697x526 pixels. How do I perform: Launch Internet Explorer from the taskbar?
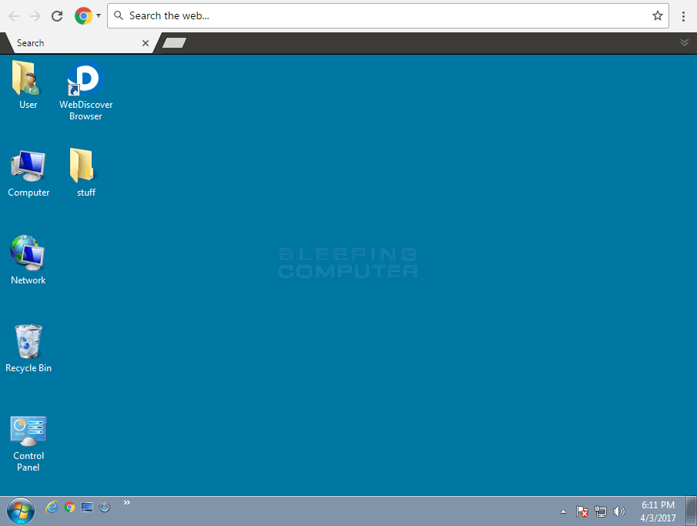[x=52, y=507]
